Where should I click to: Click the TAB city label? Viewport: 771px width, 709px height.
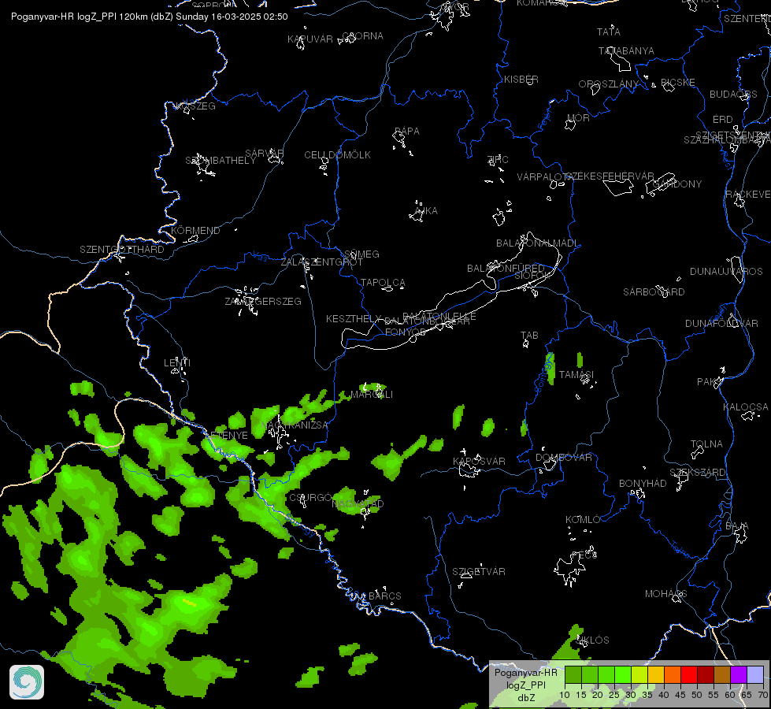coord(529,335)
